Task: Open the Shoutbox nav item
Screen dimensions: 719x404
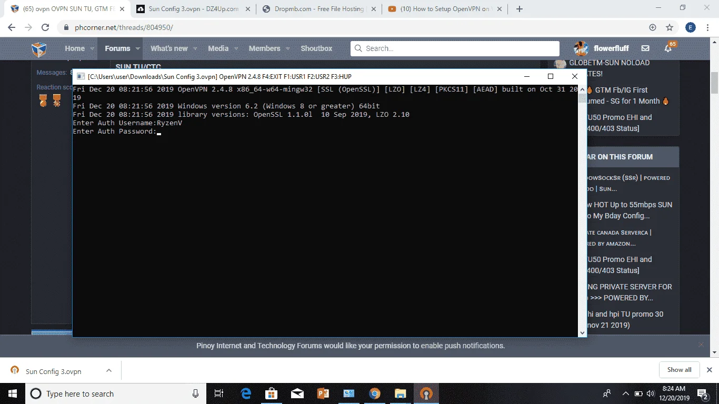Action: (316, 48)
